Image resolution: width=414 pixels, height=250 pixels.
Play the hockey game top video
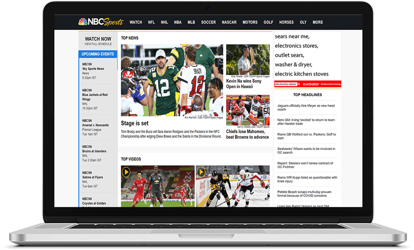click(232, 186)
